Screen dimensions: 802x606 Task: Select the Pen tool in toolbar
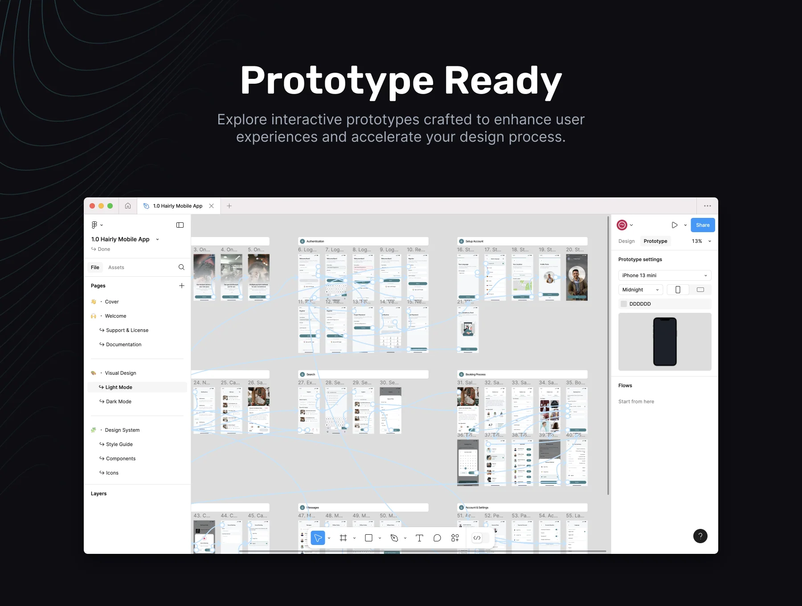coord(394,538)
